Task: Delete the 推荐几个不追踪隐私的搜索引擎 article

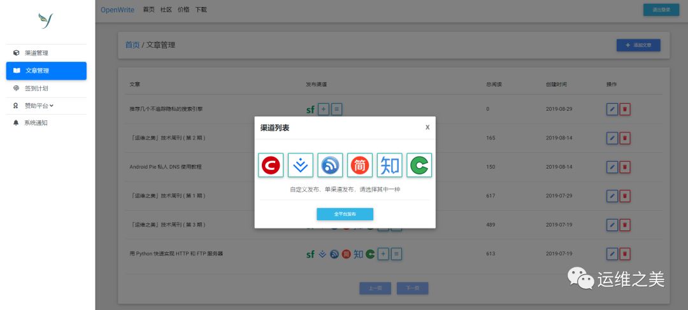Action: (625, 109)
